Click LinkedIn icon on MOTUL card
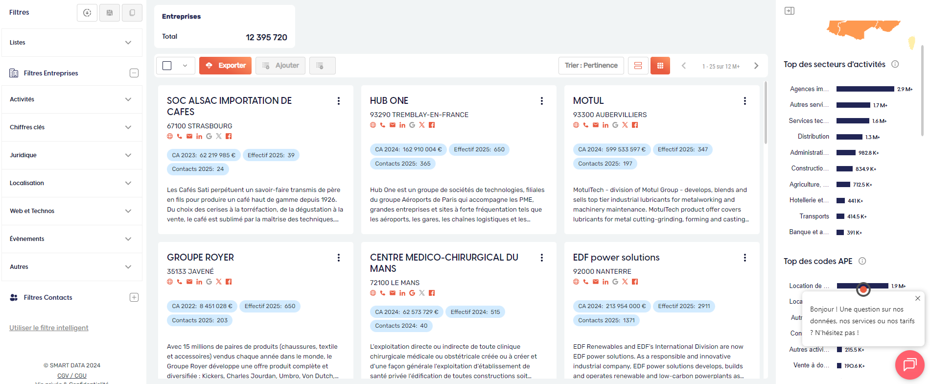 (605, 125)
